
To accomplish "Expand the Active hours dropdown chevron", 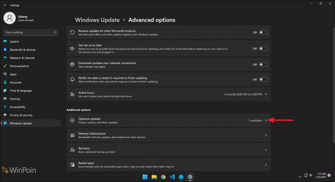I will (266, 94).
